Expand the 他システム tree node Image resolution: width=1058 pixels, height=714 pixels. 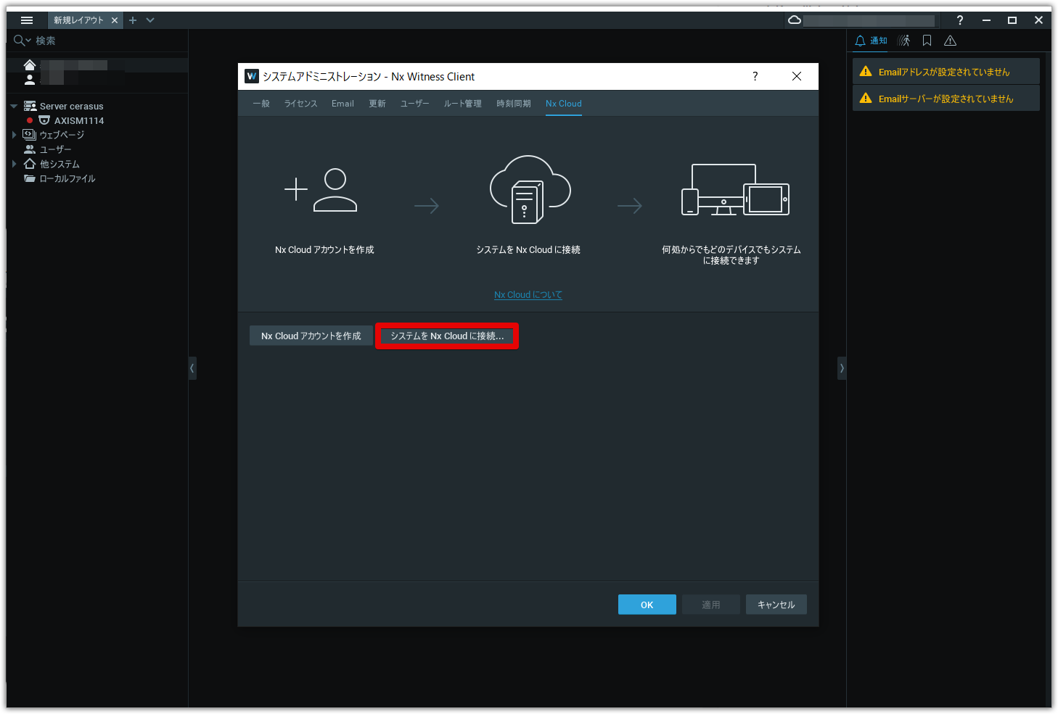pyautogui.click(x=14, y=164)
